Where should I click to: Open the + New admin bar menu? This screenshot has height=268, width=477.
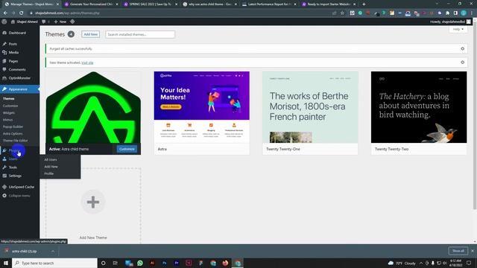point(60,22)
